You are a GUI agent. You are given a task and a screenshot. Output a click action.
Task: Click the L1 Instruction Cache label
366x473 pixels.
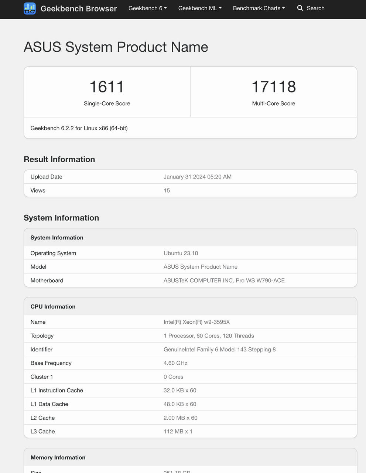coord(57,390)
